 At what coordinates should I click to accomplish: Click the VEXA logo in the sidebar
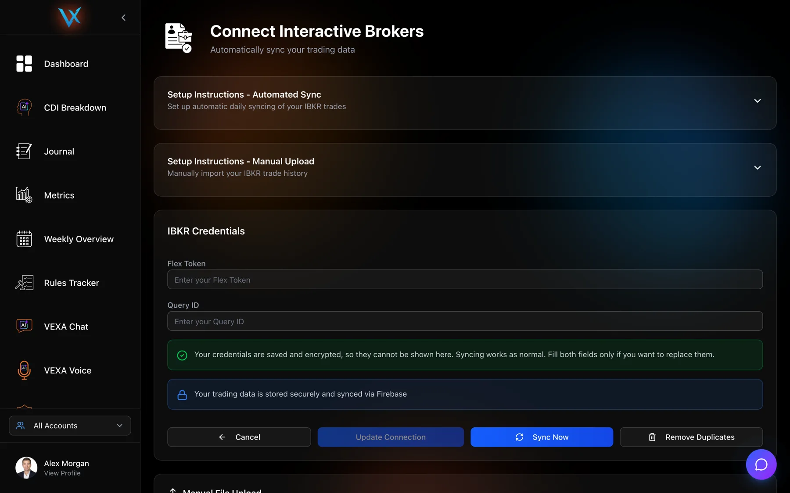(x=70, y=18)
